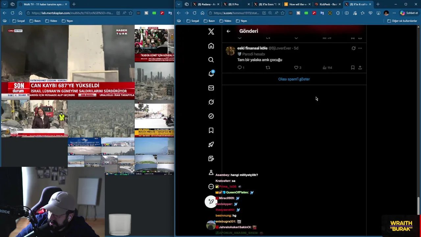Open the three-dot menu on the reply

click(x=360, y=48)
